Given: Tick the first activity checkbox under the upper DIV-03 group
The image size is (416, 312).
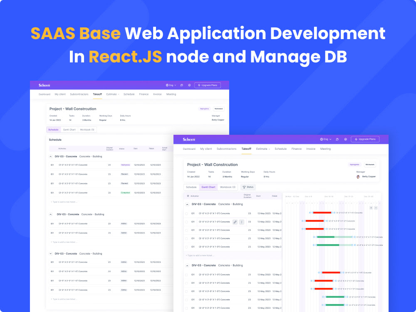Looking at the screenshot, I should (186, 213).
